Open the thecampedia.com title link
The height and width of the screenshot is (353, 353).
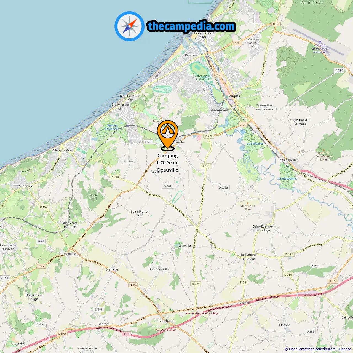191,26
